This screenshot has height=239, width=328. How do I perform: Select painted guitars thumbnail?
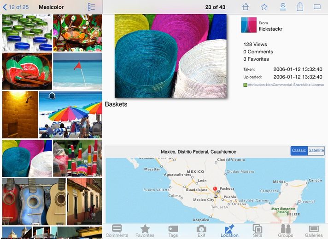tap(34, 201)
